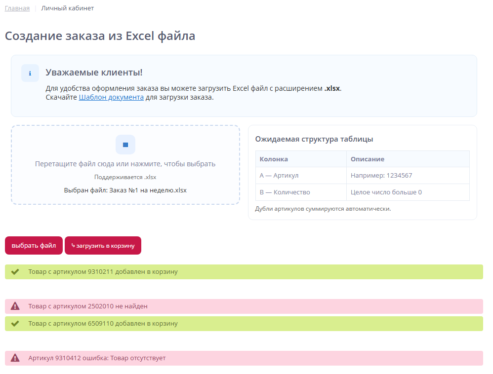Screen dimensions: 493x374
Task: Click the warning triangle for article 2502010
Action: pos(15,306)
